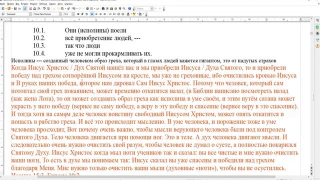
Task: Open the Правка menu
Action: (x=10, y=4)
